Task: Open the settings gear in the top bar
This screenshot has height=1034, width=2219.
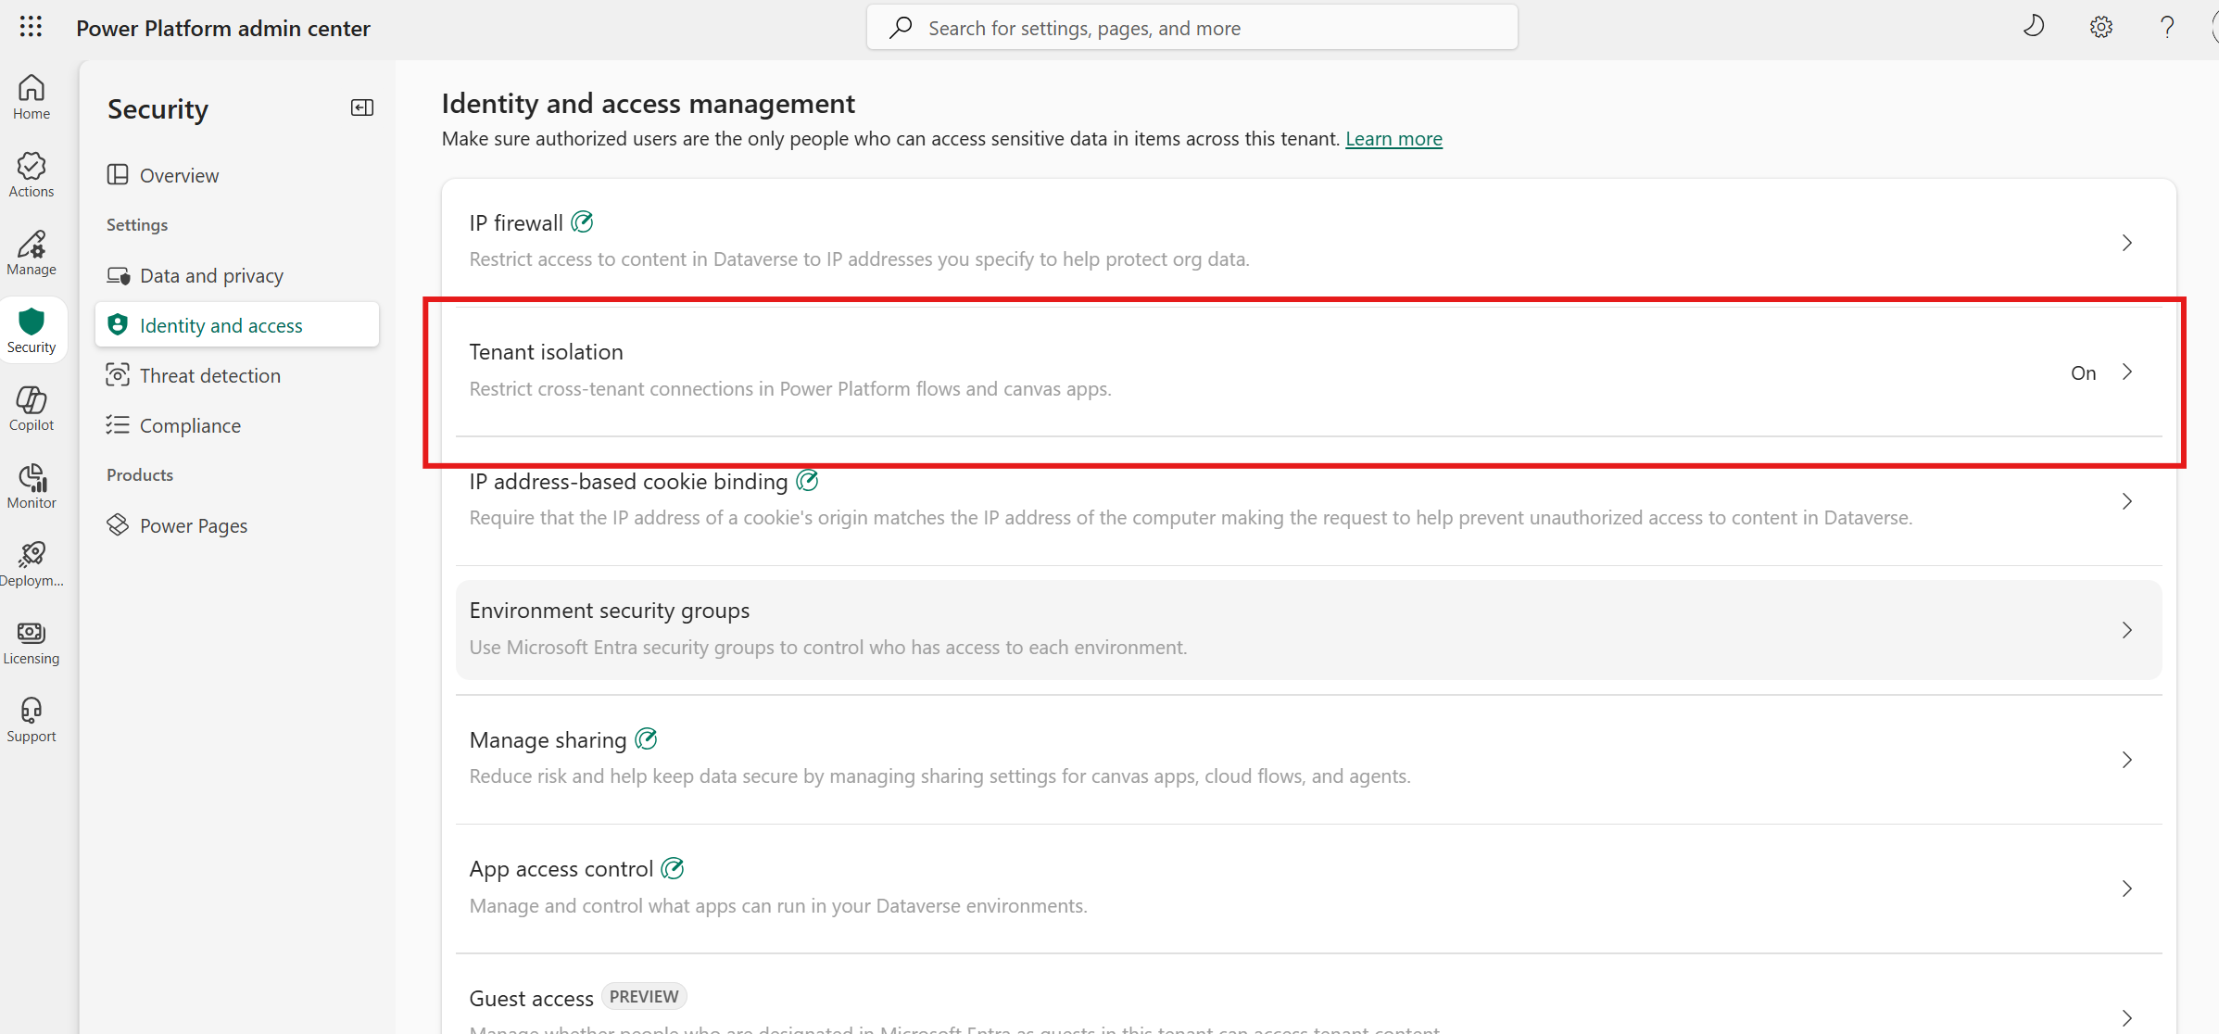Action: point(2100,27)
